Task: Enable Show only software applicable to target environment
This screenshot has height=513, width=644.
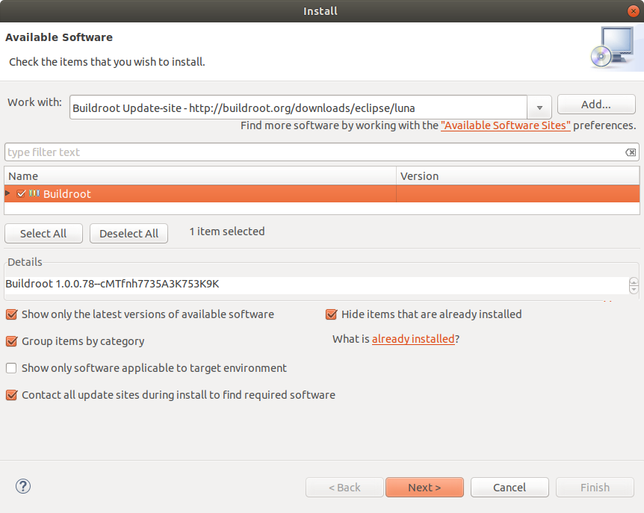Action: (x=11, y=368)
